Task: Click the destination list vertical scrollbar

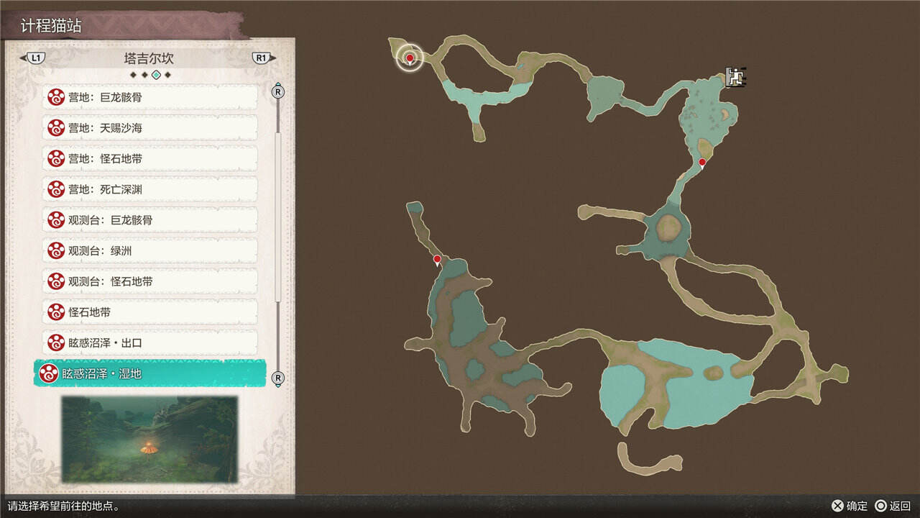Action: [x=278, y=216]
